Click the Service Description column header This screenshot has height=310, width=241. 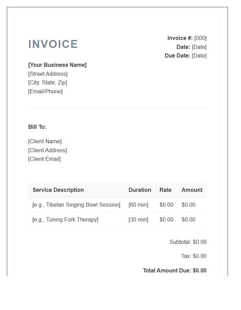click(x=58, y=190)
